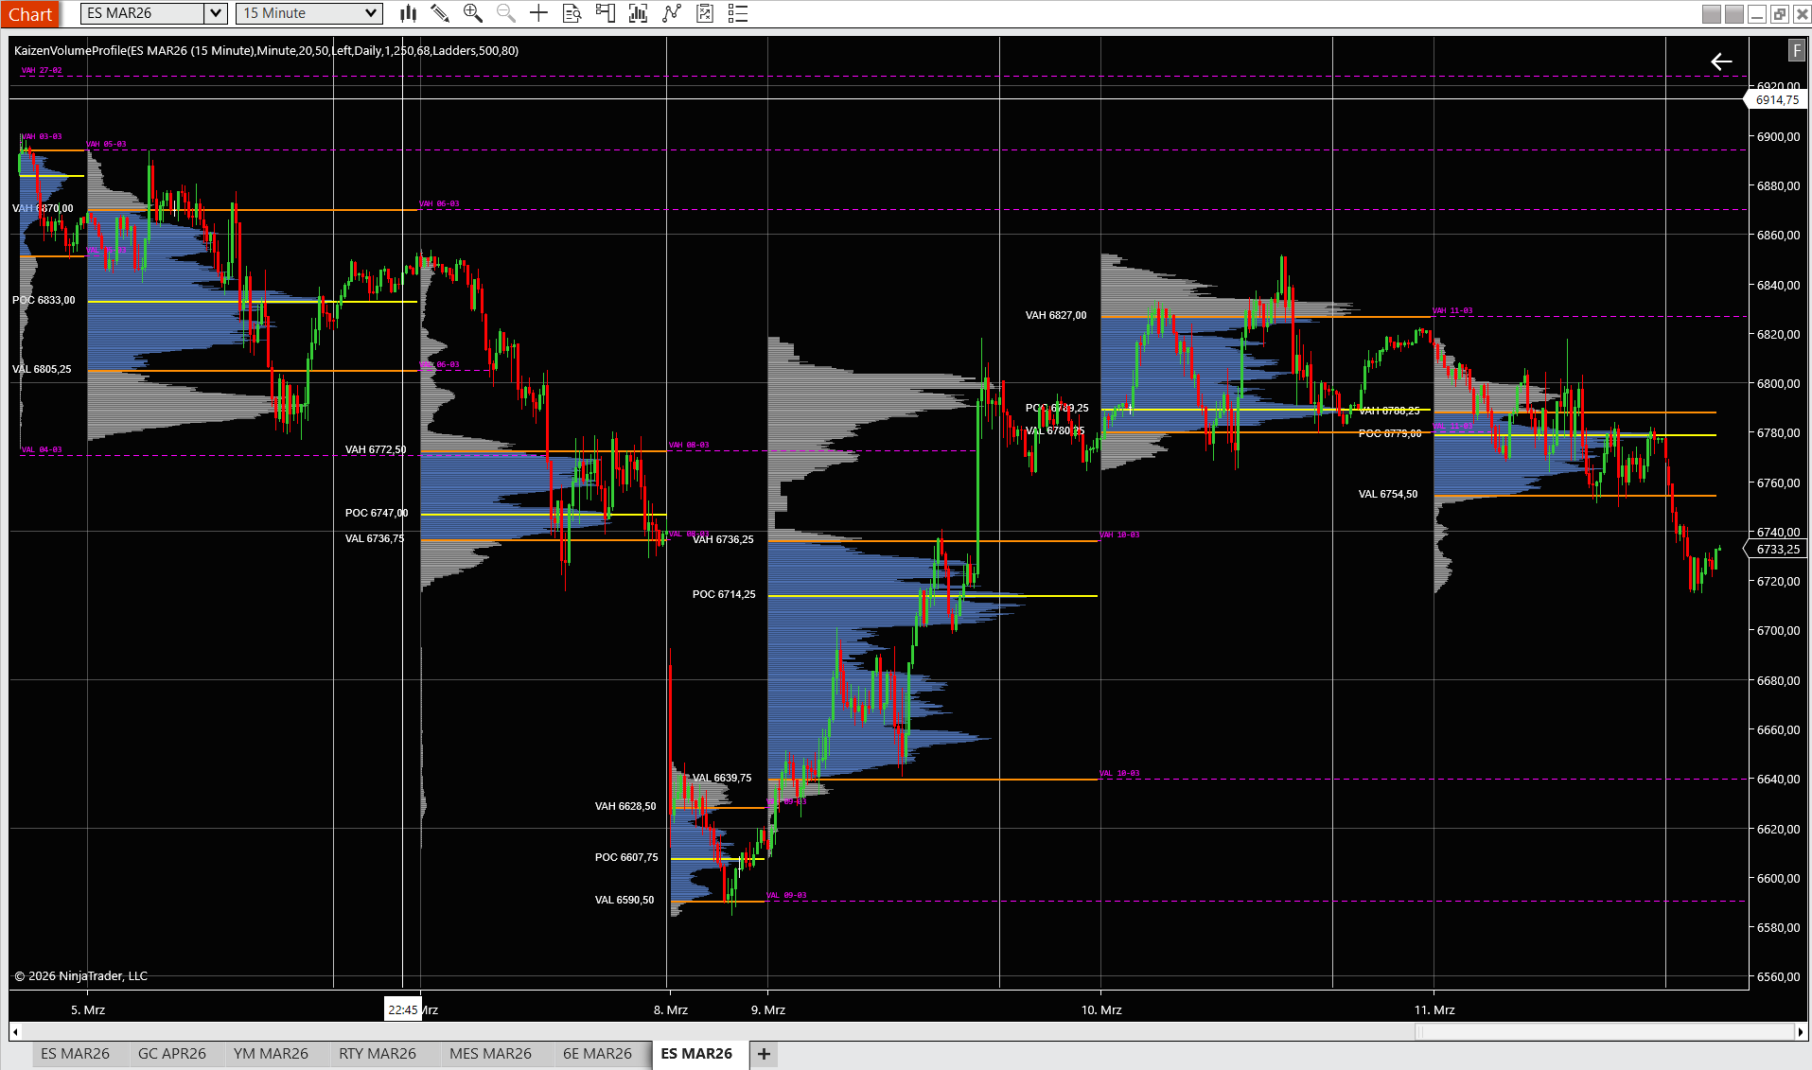The image size is (1812, 1070).
Task: Click the Strategies zigzag icon
Action: 671,13
